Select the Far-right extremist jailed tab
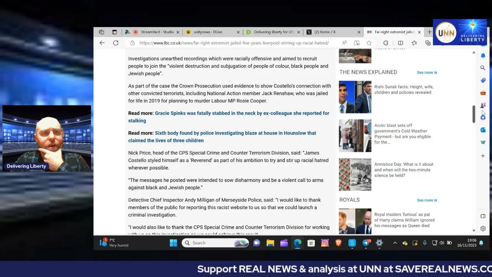Viewport: 492px width, 277px height. (x=394, y=32)
